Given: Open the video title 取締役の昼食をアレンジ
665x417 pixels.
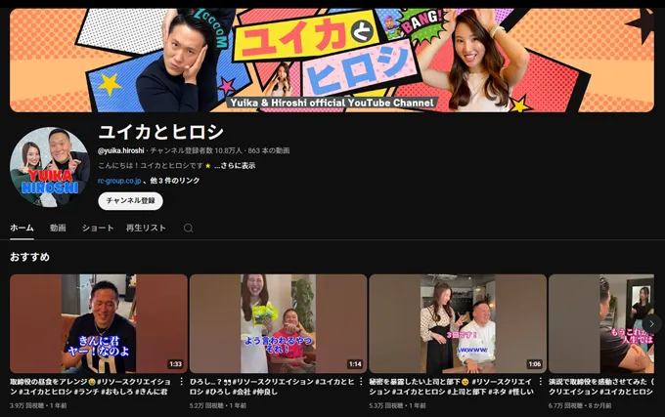Looking at the screenshot, I should (x=90, y=387).
